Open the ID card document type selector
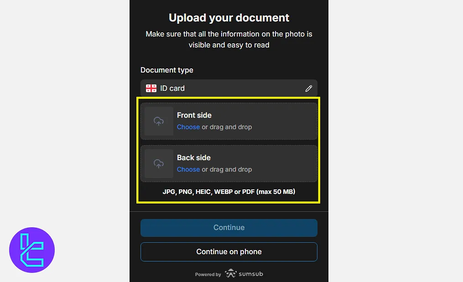The image size is (463, 282). pyautogui.click(x=229, y=88)
